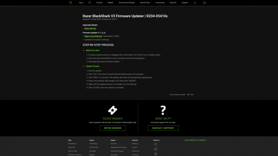Open Razer's Facebook page icon
This screenshot has width=278, height=156.
pos(155,144)
